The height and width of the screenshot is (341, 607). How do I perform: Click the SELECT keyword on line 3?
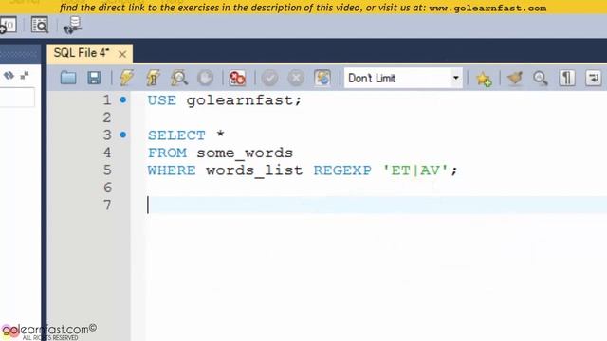176,135
